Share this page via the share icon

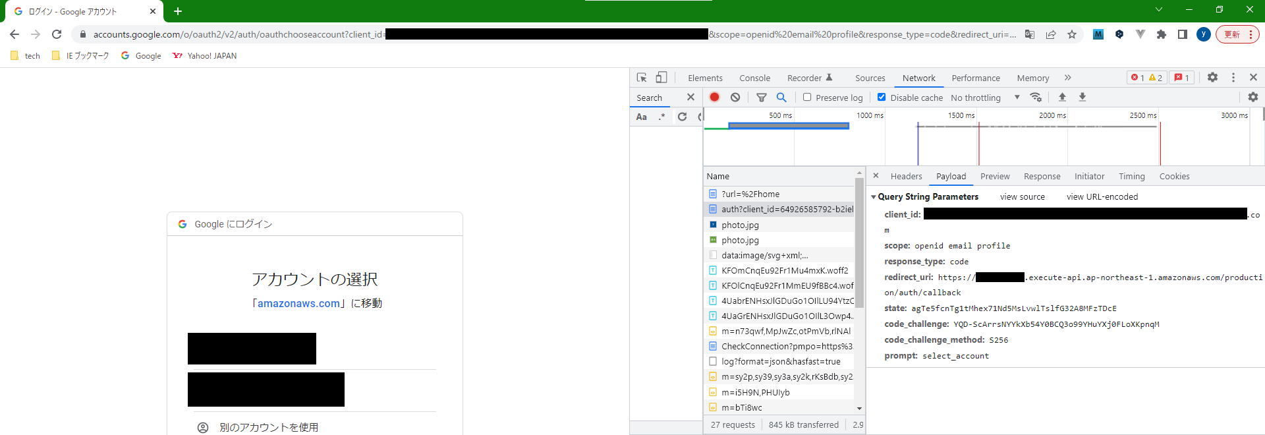click(1051, 34)
